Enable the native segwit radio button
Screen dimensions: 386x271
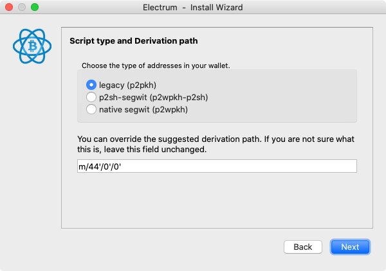(x=91, y=109)
